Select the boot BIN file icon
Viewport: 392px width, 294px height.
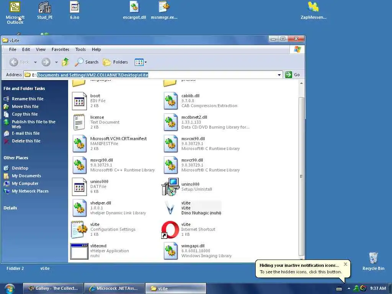79,101
